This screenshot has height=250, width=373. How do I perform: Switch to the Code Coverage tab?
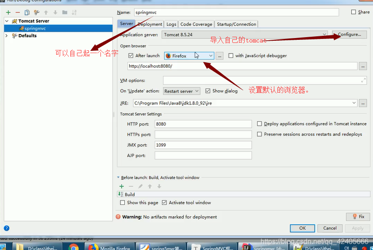pyautogui.click(x=196, y=24)
